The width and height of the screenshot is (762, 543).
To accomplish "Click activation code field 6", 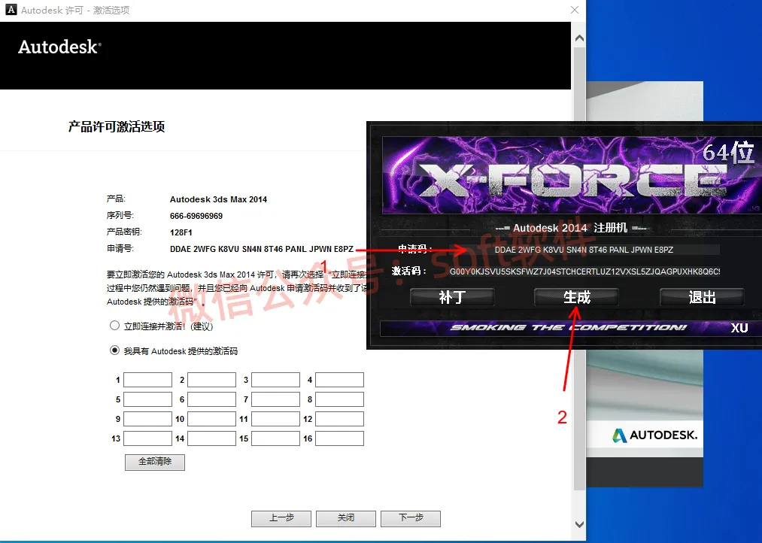I will pos(212,399).
